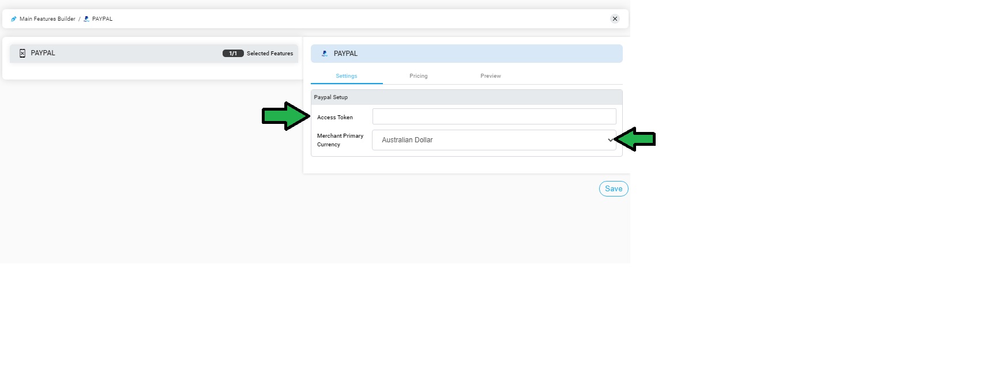Switch to the Settings tab
Image resolution: width=1008 pixels, height=378 pixels.
[347, 76]
